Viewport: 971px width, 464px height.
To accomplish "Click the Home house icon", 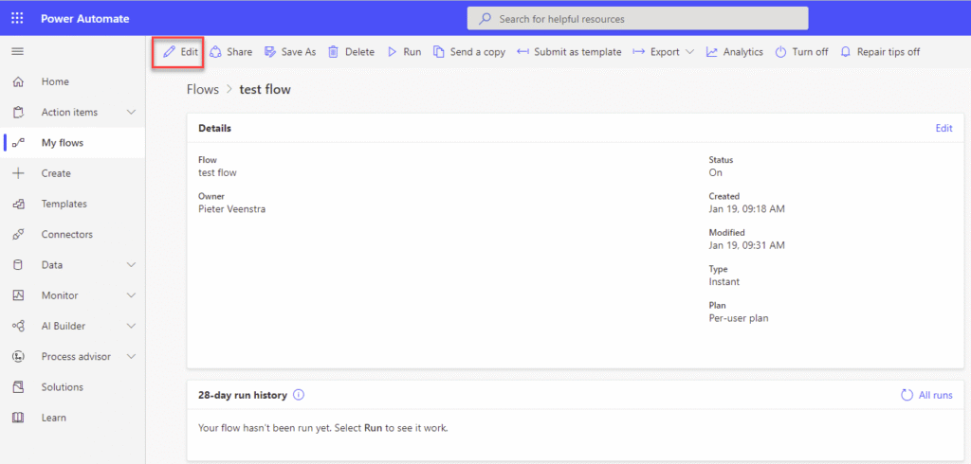I will click(18, 81).
